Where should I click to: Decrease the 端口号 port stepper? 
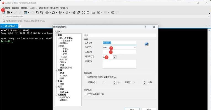[x=115, y=58]
